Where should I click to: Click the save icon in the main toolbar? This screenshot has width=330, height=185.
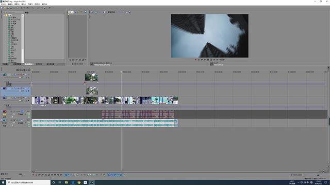pyautogui.click(x=8, y=8)
